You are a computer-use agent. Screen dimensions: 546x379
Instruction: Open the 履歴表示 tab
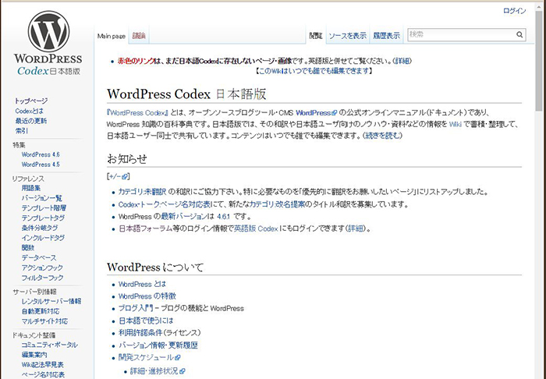[387, 36]
